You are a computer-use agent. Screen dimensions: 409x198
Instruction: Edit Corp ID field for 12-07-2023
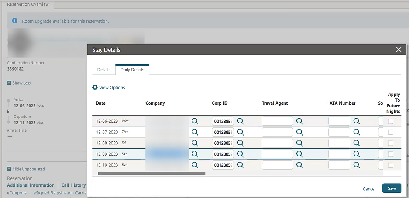(223, 132)
